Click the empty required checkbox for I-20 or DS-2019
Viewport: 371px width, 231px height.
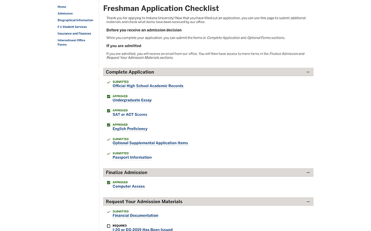(109, 226)
